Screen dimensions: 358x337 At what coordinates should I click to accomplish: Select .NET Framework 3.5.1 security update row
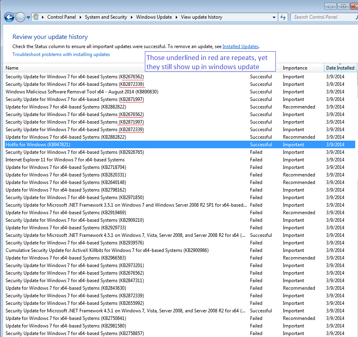click(180, 205)
